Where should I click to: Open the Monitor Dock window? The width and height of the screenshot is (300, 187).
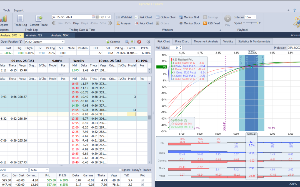click(x=190, y=23)
